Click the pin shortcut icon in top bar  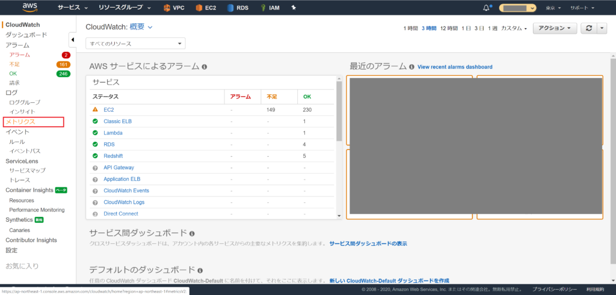tap(294, 8)
